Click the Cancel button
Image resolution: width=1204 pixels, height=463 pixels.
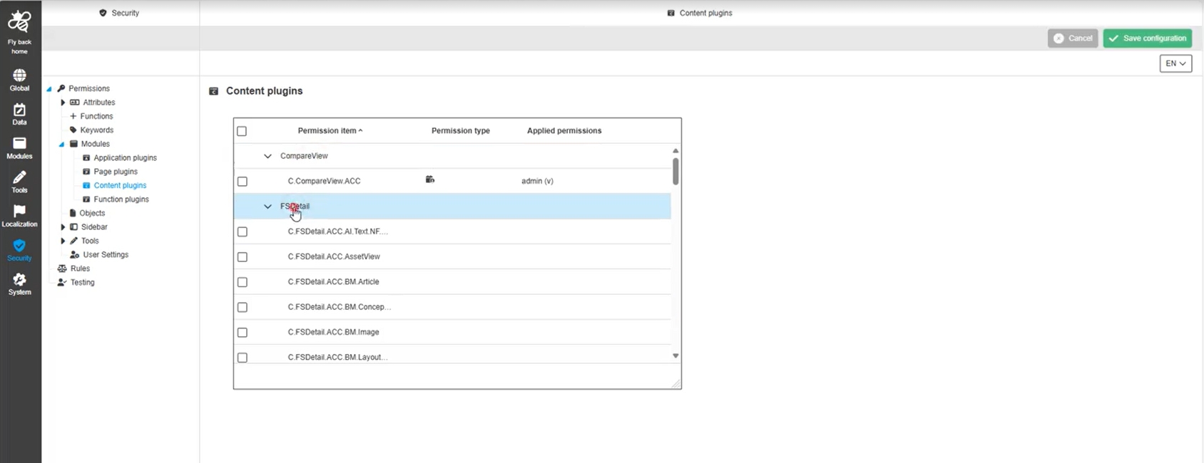1073,38
